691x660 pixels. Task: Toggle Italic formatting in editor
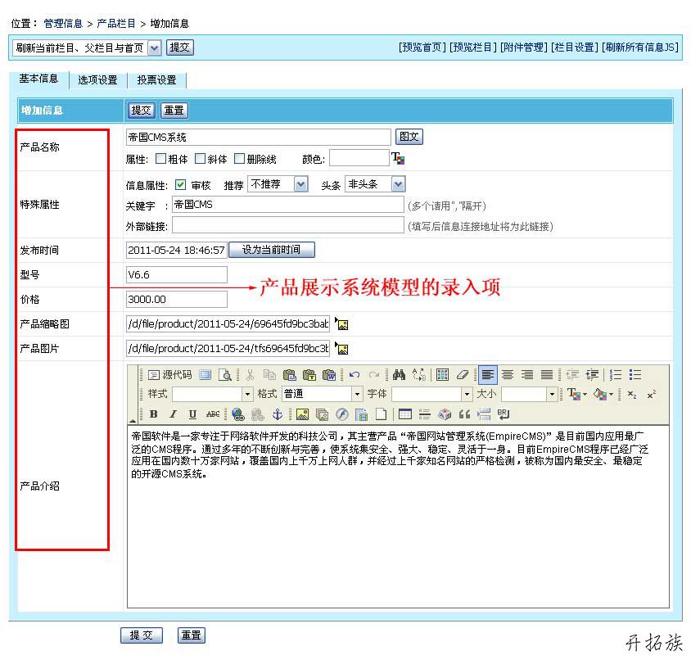click(174, 414)
